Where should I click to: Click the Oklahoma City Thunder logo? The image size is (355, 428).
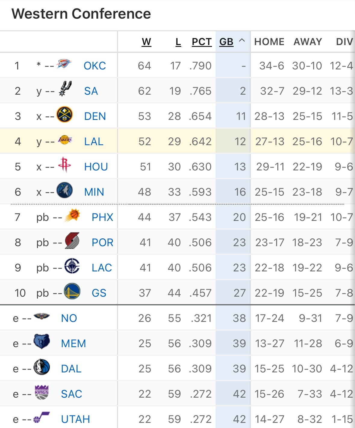[x=64, y=64]
